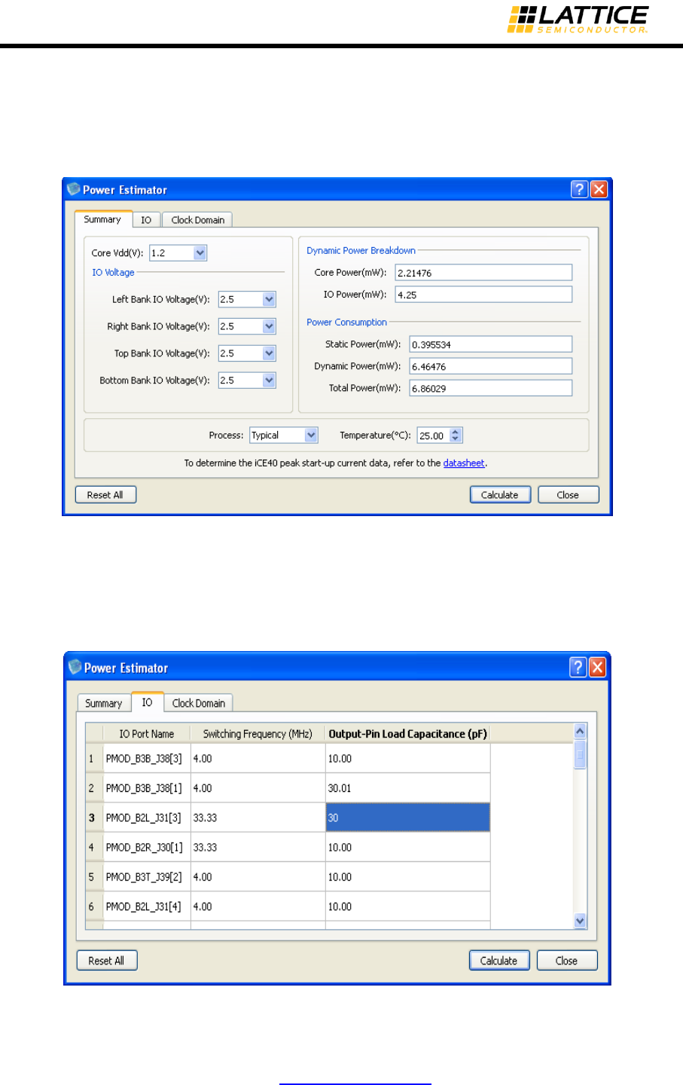
Task: Select the PMOD_B2R_J30[1] port name cell
Action: coord(147,847)
